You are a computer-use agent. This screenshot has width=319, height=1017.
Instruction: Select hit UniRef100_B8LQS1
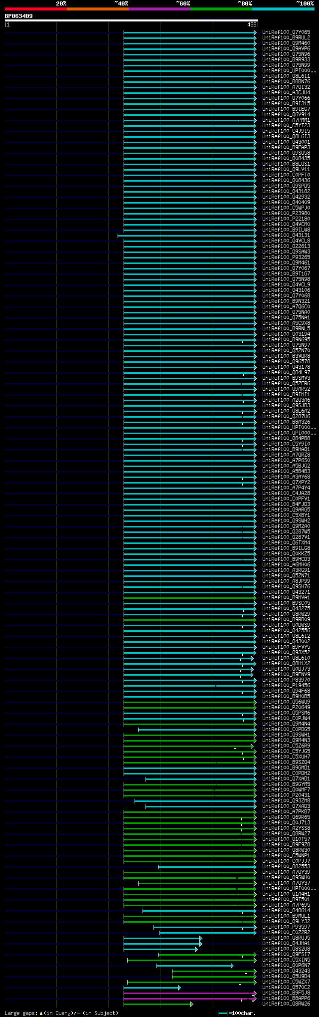pyautogui.click(x=286, y=164)
